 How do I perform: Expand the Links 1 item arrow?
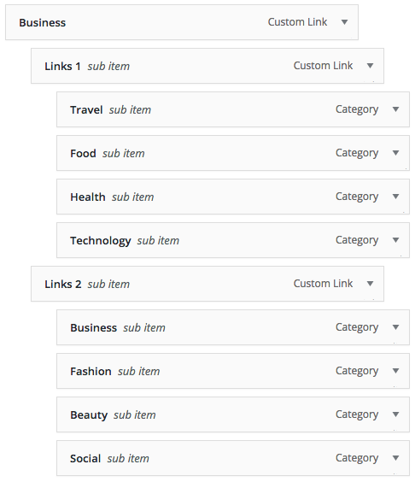tap(370, 66)
